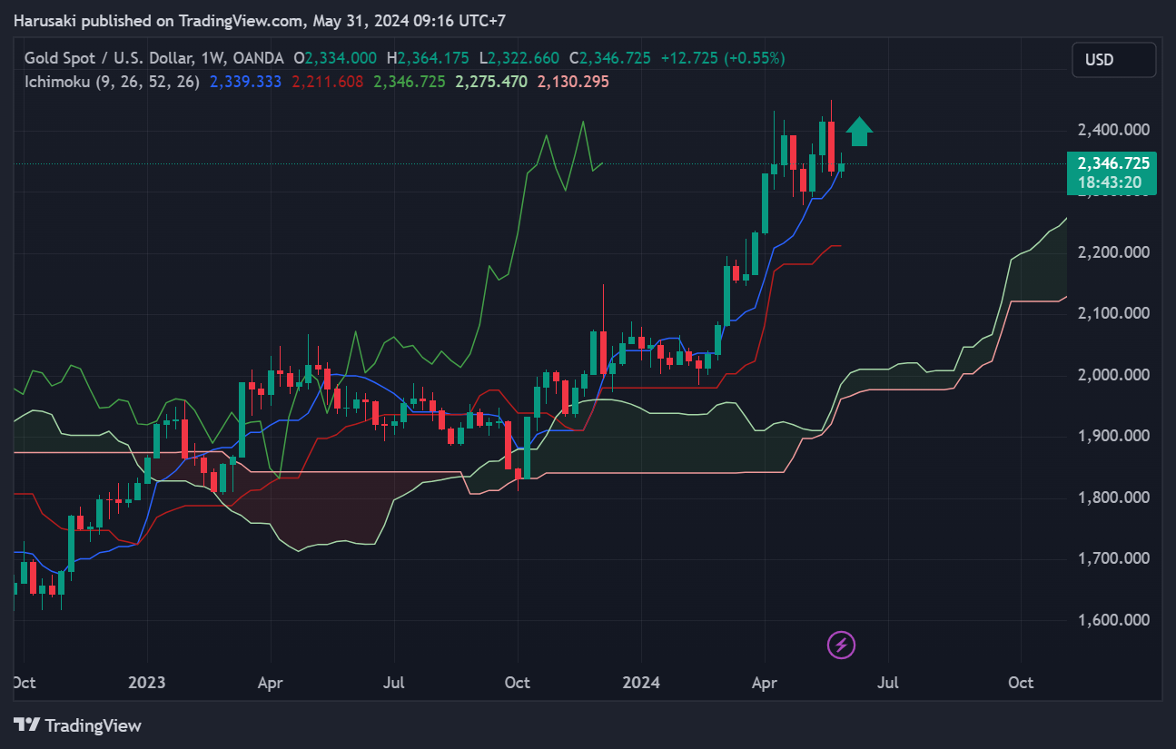Screen dimensions: 1176x749
Task: Click the Ichimoku value 2,211.608 in red
Action: click(328, 82)
